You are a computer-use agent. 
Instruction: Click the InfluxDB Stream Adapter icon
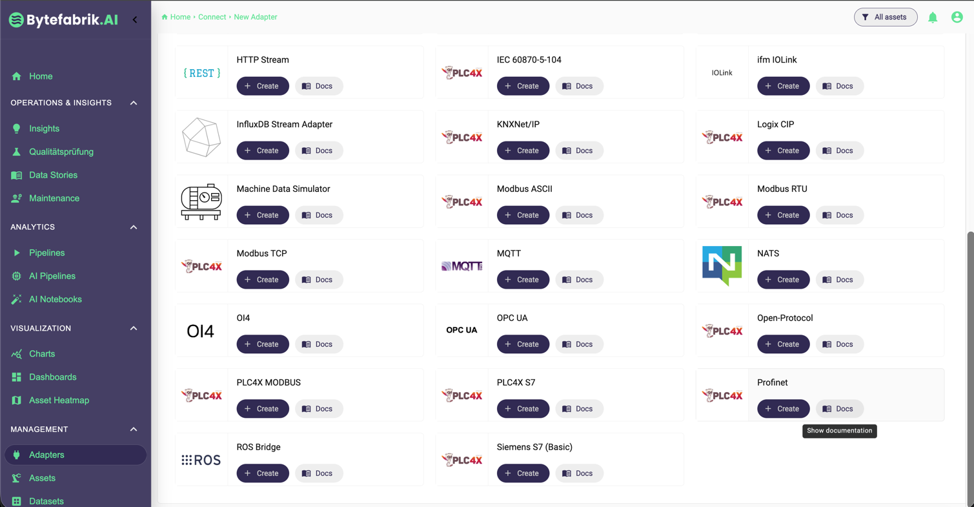tap(201, 137)
